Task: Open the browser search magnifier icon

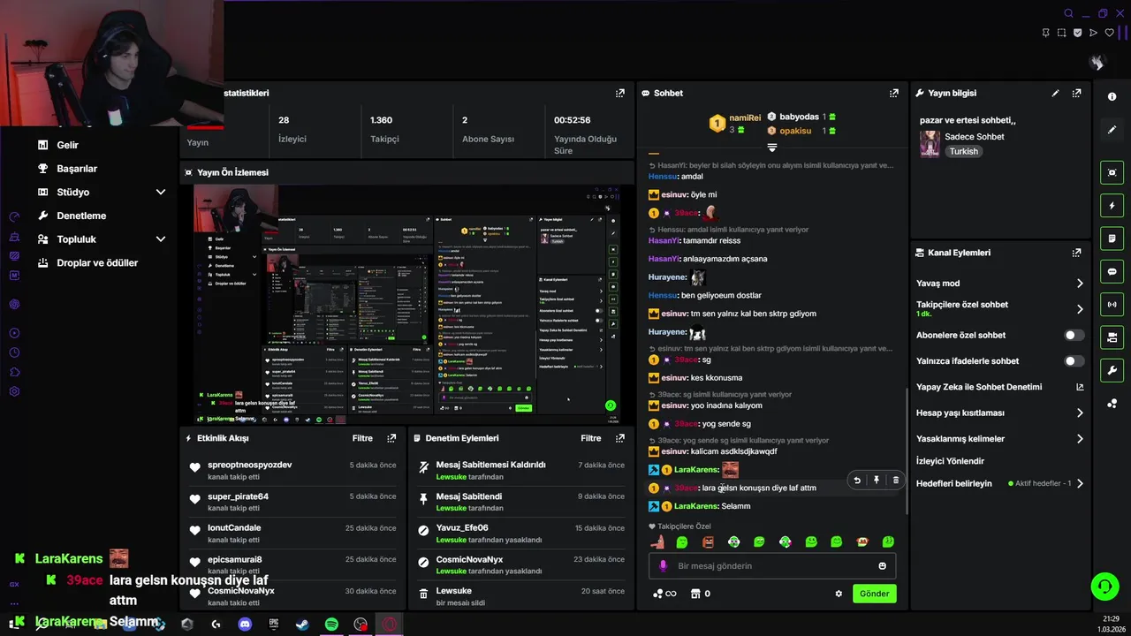Action: coord(1068,13)
